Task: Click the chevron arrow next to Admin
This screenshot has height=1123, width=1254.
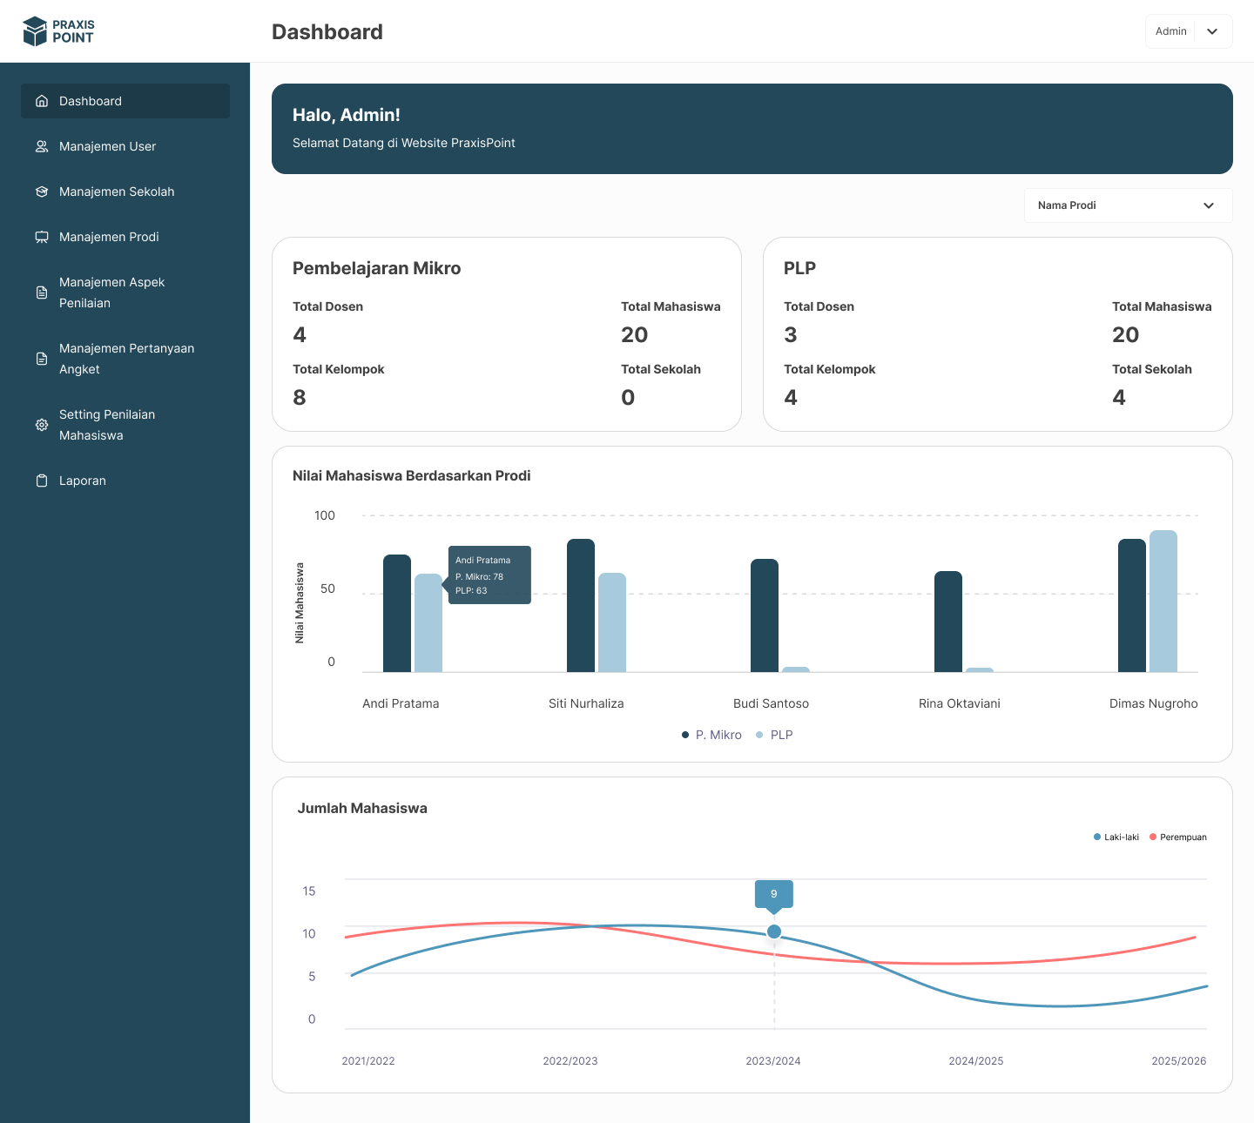Action: (1212, 31)
